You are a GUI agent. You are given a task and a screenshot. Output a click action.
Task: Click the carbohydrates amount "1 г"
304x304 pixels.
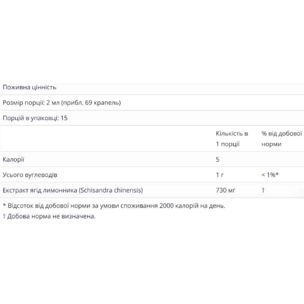coord(219,175)
